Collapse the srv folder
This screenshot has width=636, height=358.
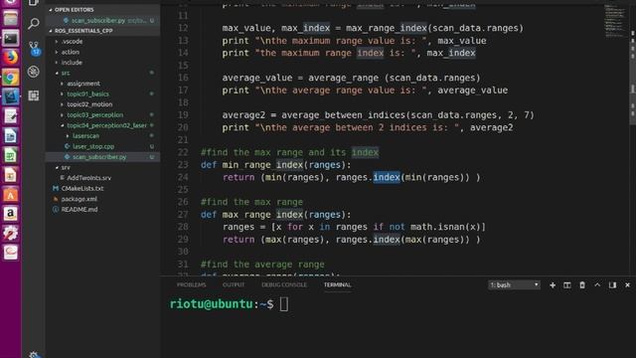[66, 167]
